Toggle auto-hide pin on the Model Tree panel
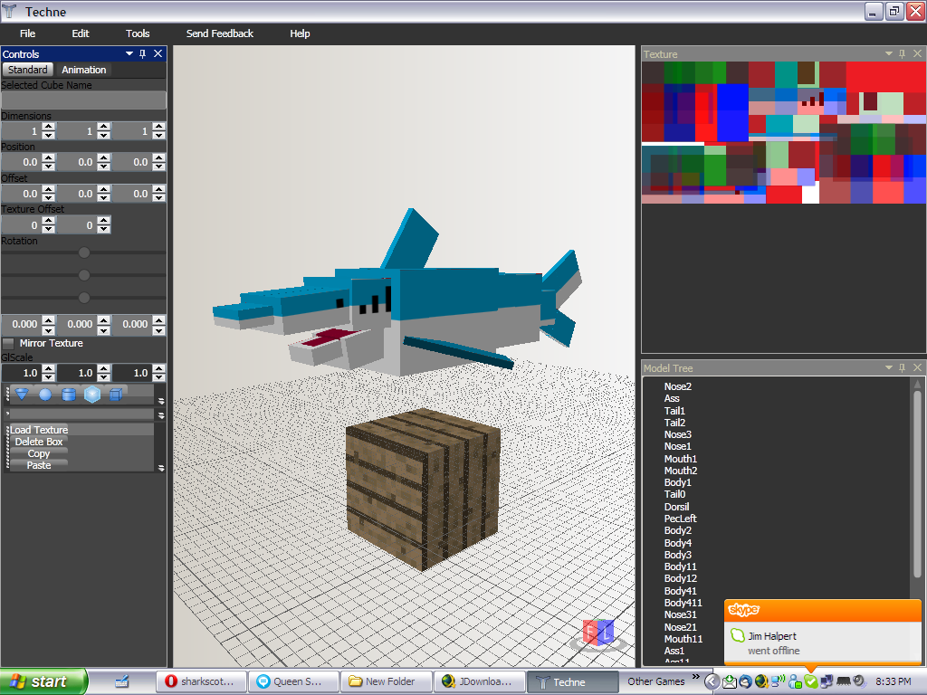The image size is (927, 695). [x=900, y=367]
